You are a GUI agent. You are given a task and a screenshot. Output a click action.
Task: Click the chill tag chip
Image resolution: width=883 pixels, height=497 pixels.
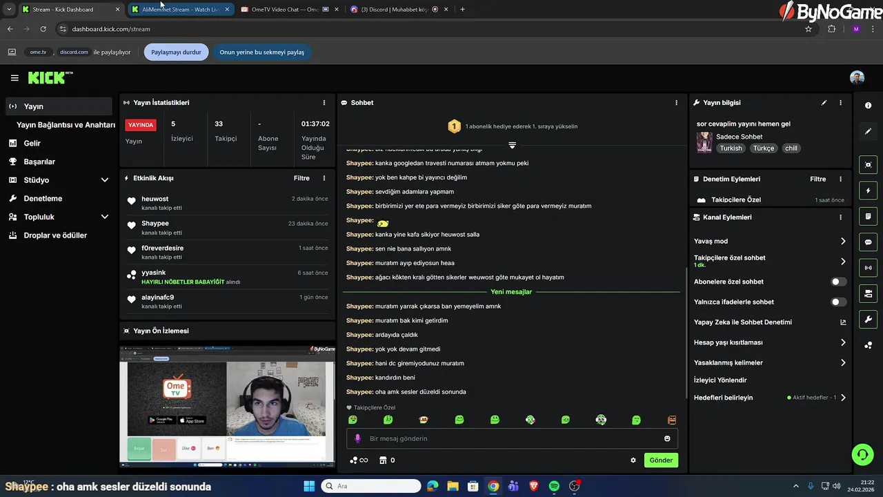(791, 148)
